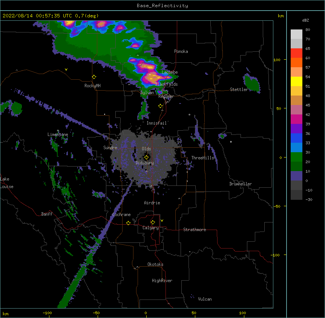Click the yellow v marker east of Calgary
This screenshot has width=325, height=318.
pos(162,221)
